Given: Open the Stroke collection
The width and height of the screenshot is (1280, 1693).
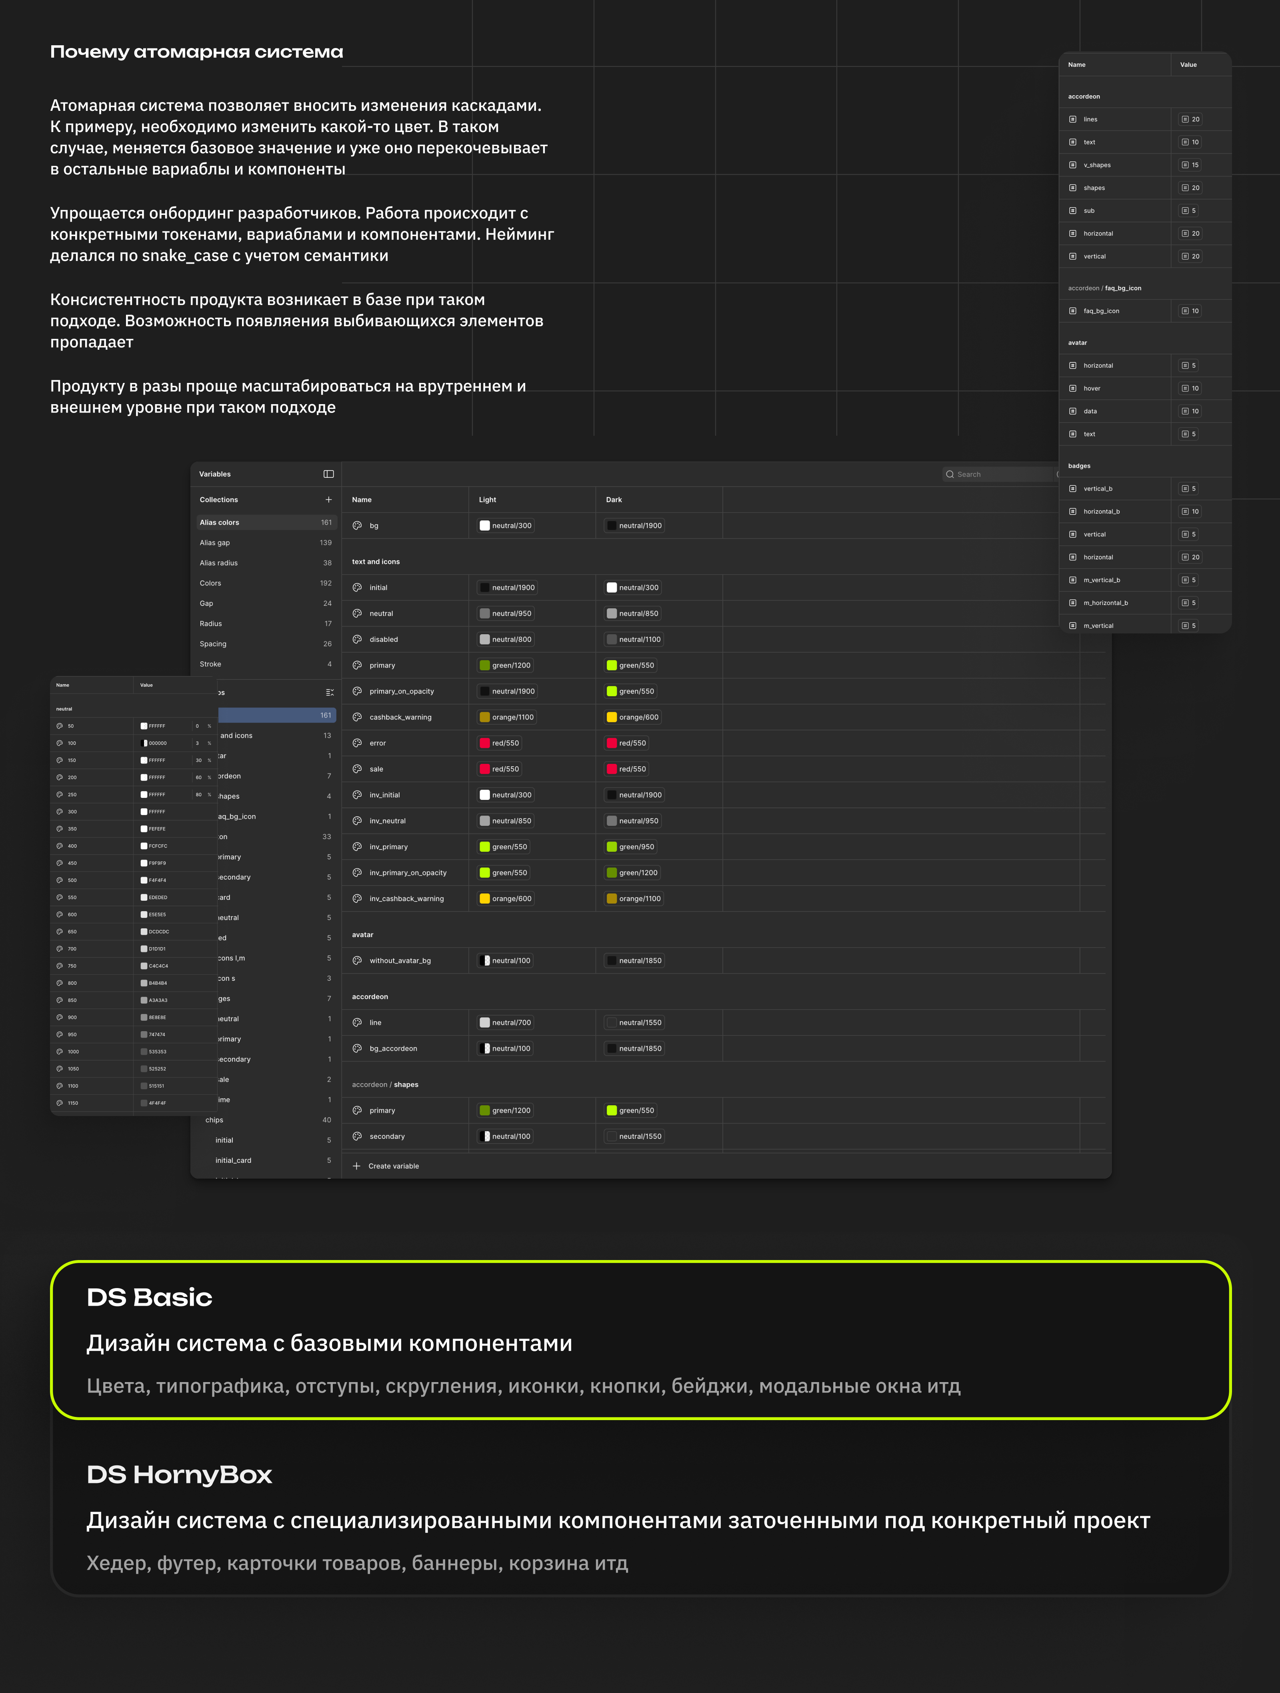Looking at the screenshot, I should click(210, 664).
